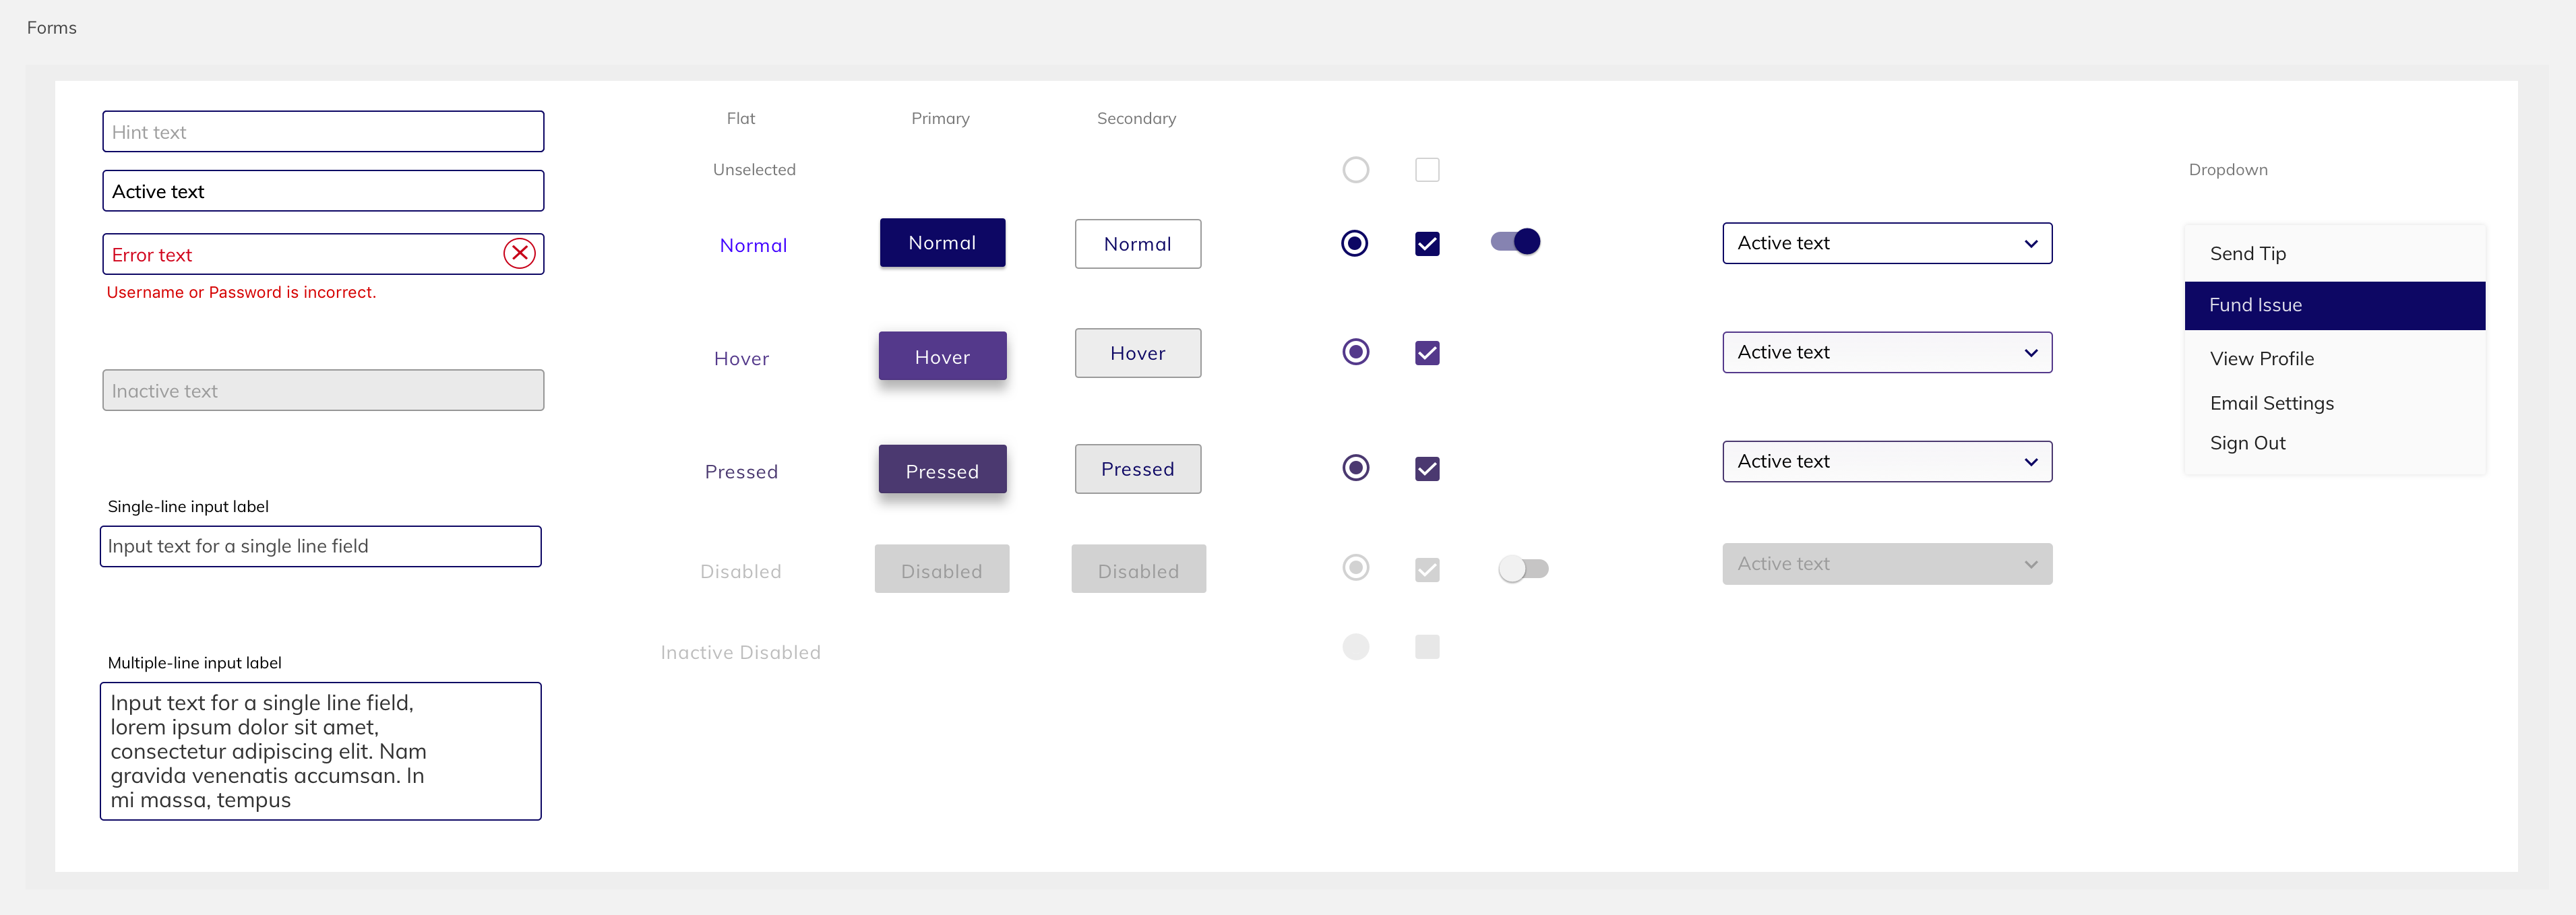Expand the Hover row Active text dropdown
Viewport: 2576px width, 915px height.
coord(1886,353)
